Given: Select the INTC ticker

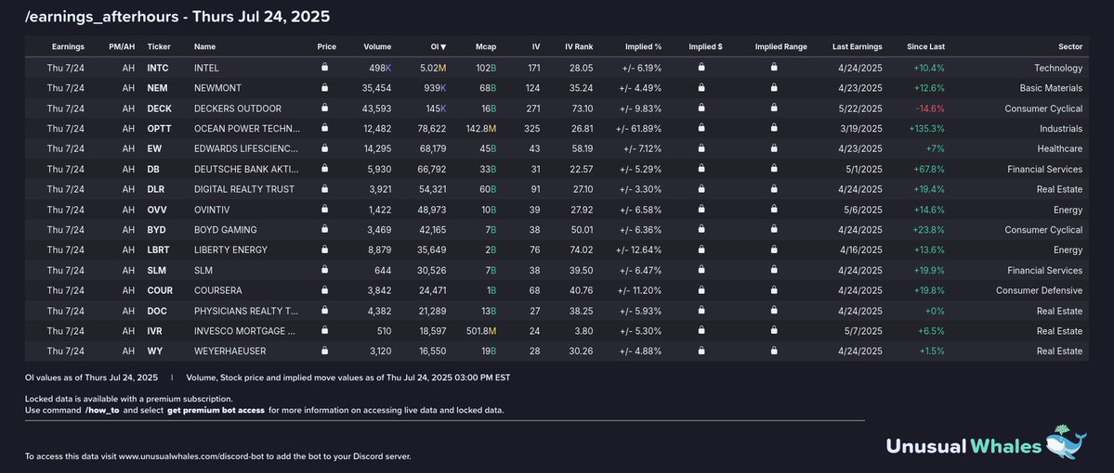Looking at the screenshot, I should [x=157, y=68].
